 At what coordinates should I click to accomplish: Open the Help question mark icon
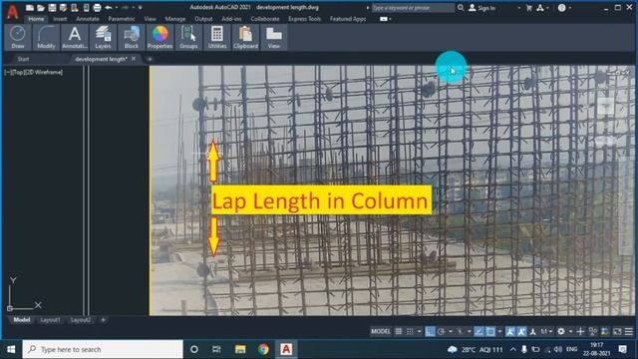tap(561, 8)
